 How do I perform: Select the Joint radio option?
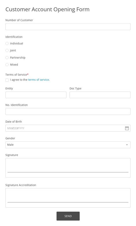coord(7,50)
